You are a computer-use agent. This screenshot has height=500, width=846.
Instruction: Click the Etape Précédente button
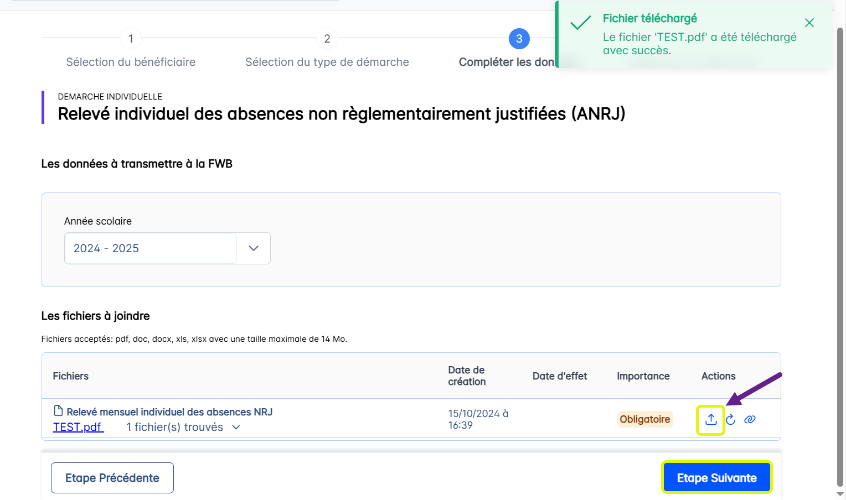(x=112, y=478)
